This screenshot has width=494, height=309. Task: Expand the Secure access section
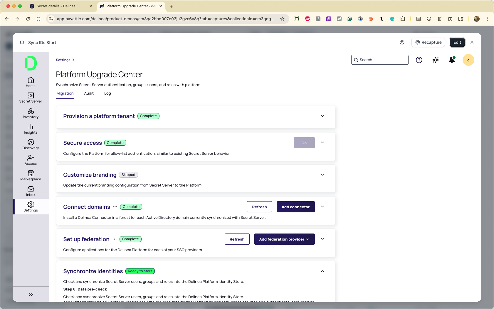[x=322, y=142]
